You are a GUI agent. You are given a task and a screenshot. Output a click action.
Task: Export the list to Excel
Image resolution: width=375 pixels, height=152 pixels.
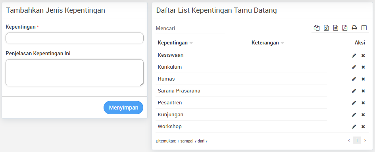tap(326, 28)
